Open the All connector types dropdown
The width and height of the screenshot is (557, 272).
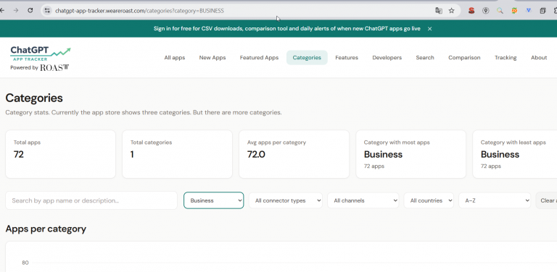click(x=286, y=200)
